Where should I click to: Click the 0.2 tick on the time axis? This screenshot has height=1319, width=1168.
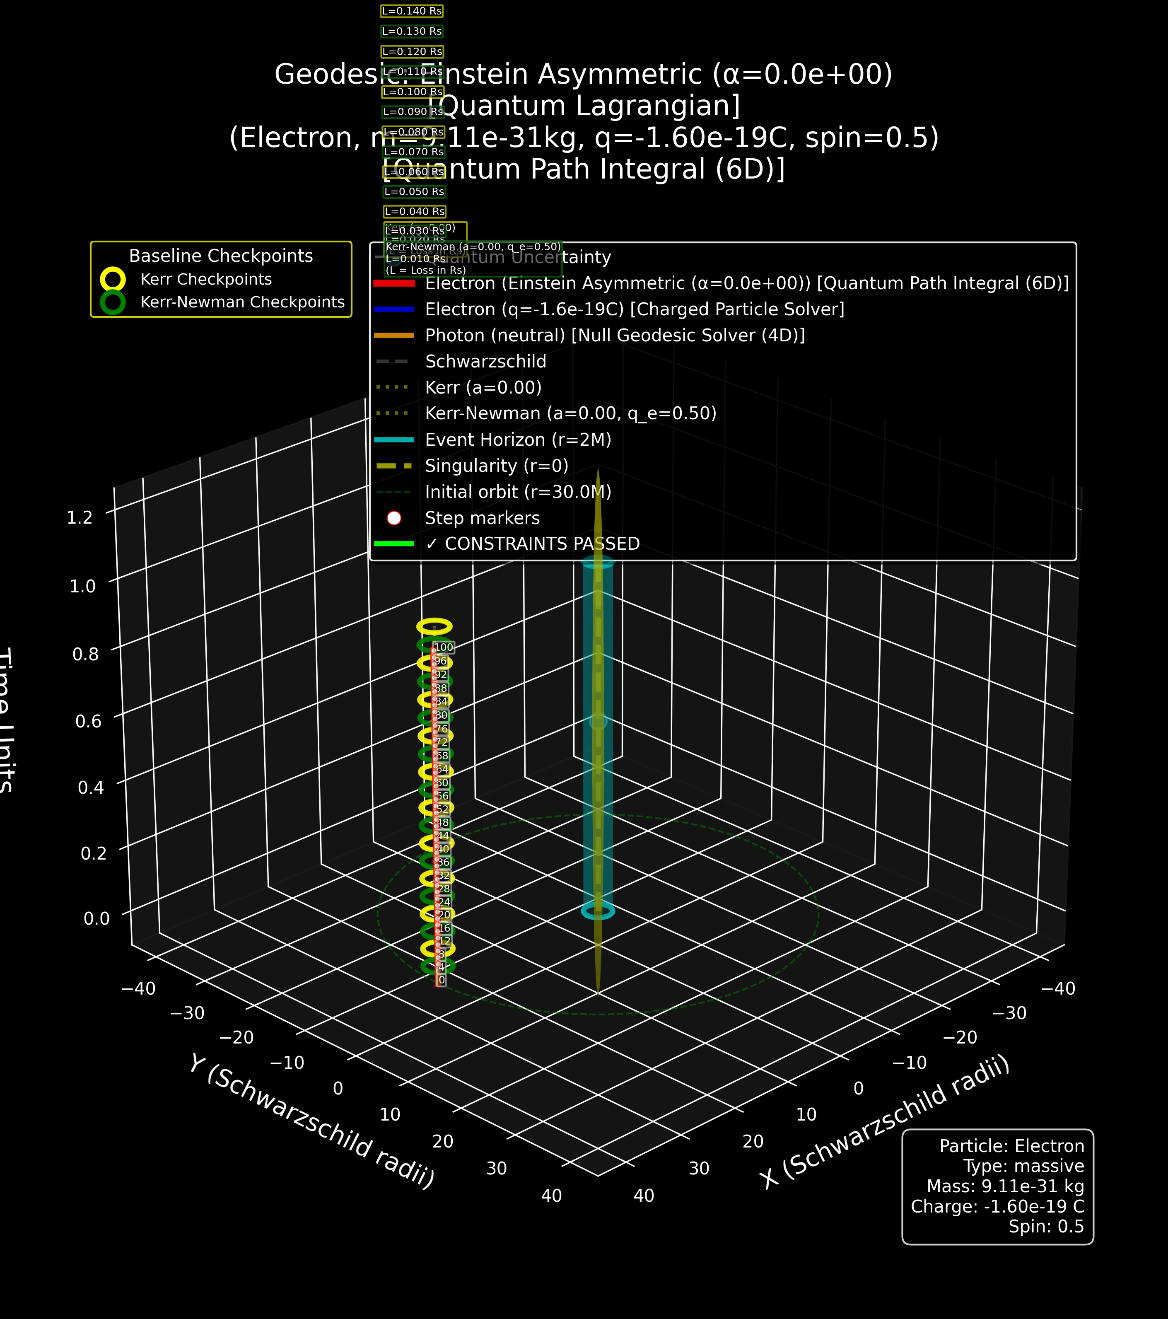94,853
